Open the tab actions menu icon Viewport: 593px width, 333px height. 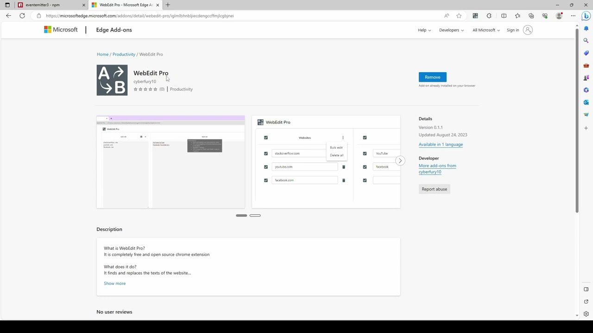coord(7,5)
